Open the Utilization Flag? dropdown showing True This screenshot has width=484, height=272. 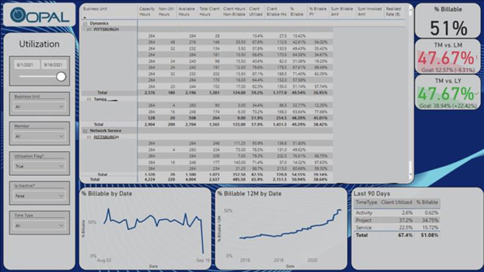[39, 166]
